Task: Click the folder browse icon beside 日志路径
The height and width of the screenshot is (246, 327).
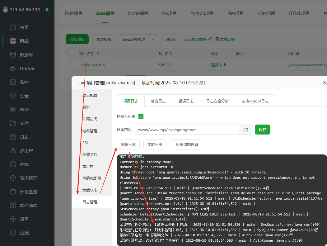Action: coord(246,130)
